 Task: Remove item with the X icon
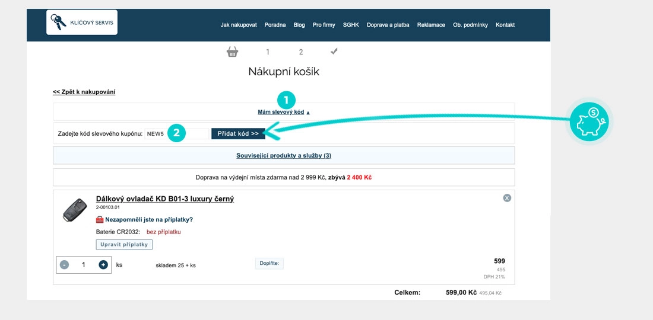pyautogui.click(x=507, y=198)
